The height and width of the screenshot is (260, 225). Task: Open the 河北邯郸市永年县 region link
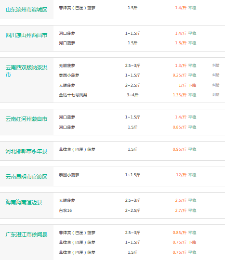[26, 151]
